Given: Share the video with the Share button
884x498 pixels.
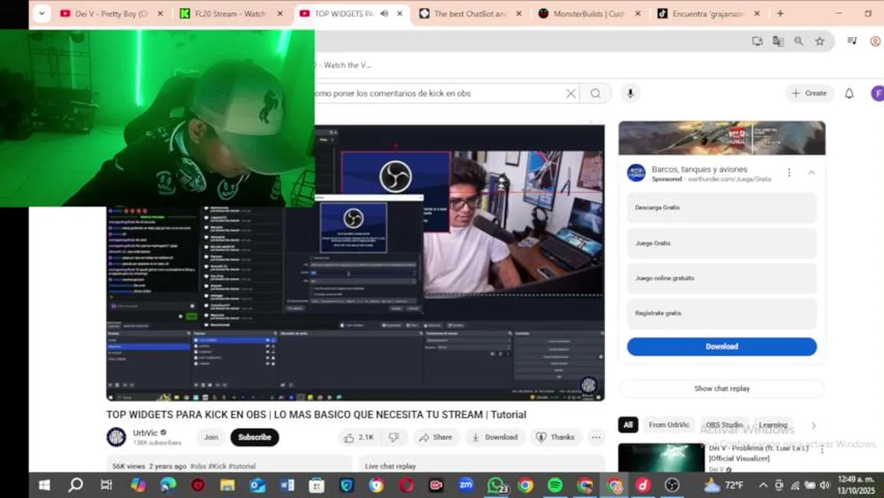Looking at the screenshot, I should click(x=436, y=437).
